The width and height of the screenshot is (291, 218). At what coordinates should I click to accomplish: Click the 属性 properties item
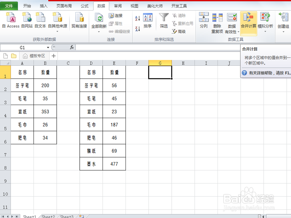click(116, 24)
